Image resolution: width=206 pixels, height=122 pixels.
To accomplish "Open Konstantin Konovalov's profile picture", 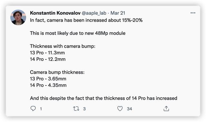I will coord(18,17).
